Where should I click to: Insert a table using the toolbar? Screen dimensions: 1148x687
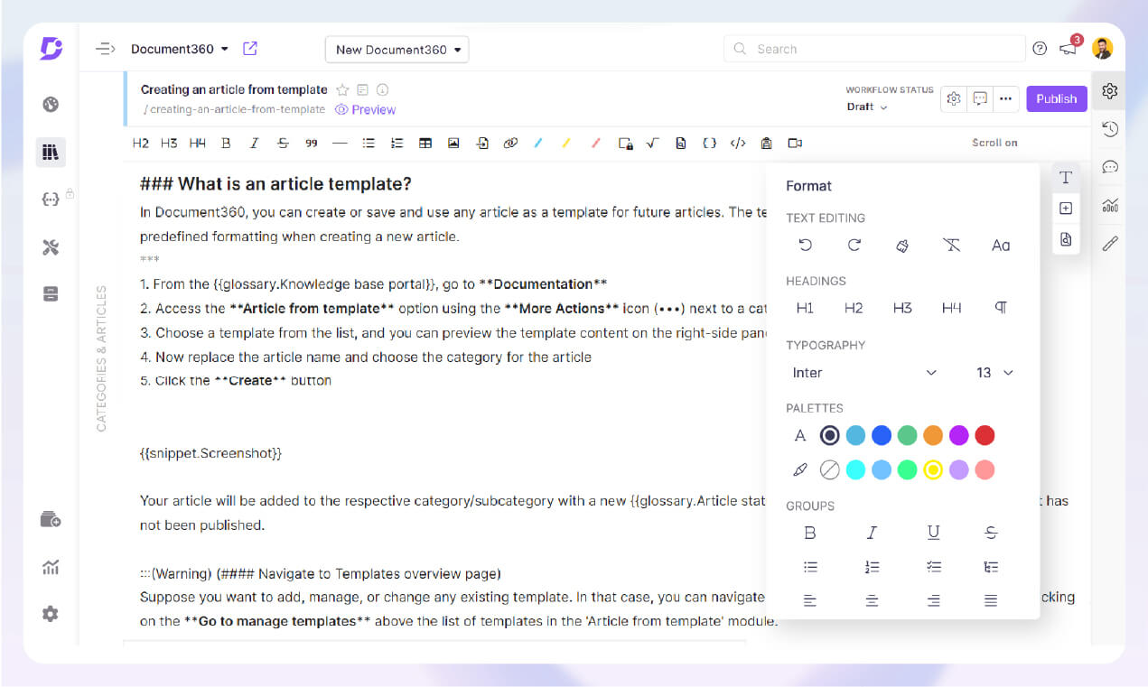(x=425, y=143)
